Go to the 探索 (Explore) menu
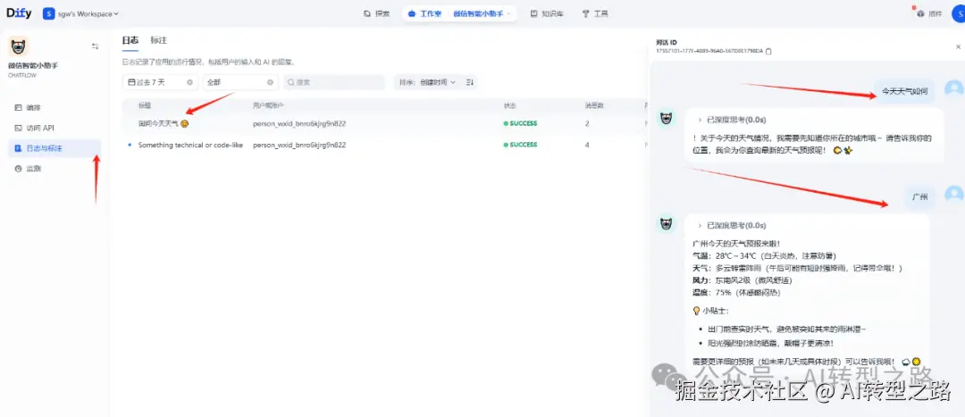The width and height of the screenshot is (965, 417). [377, 13]
